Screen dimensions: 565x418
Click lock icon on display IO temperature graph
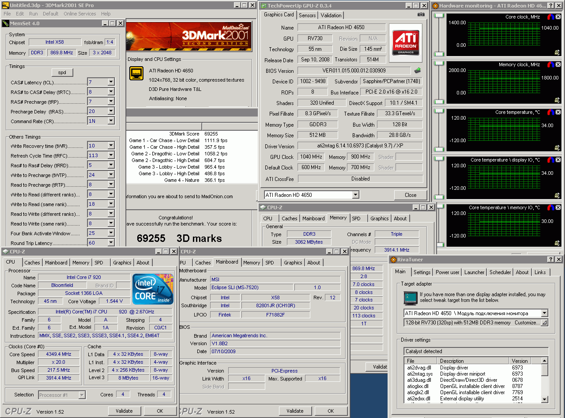557,195
